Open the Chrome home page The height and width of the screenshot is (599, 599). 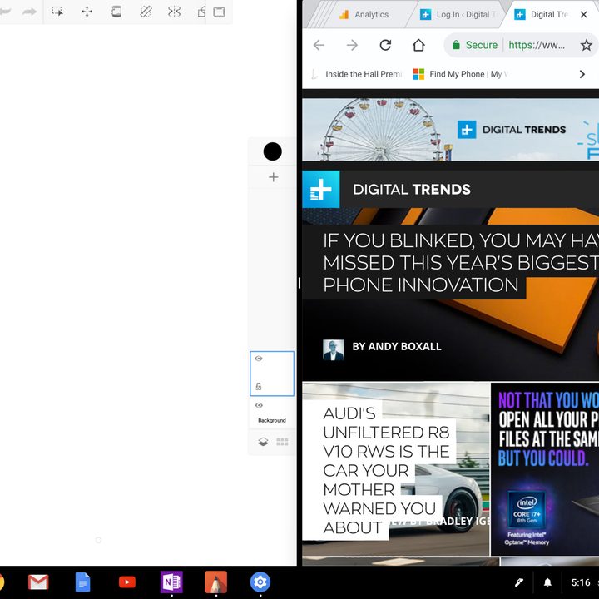point(418,45)
